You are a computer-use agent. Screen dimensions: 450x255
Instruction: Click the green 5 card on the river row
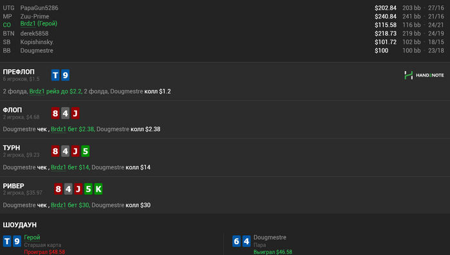click(88, 189)
